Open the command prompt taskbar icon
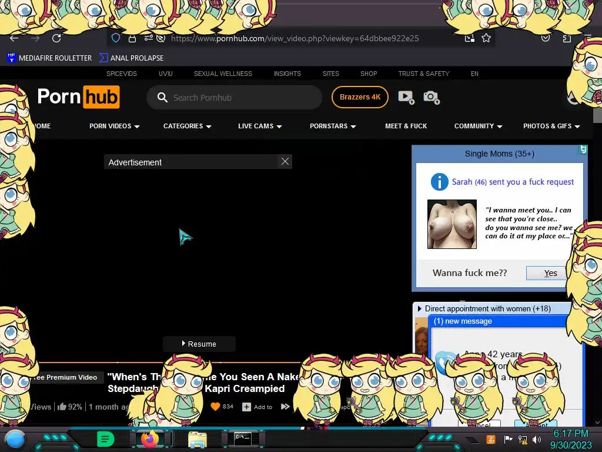602x452 pixels. coord(243,439)
